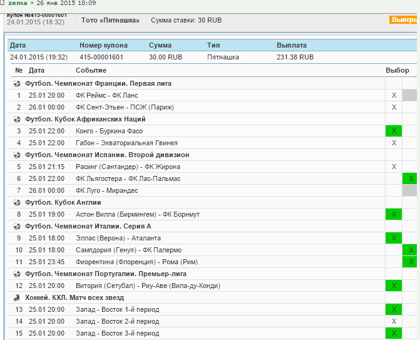420x340 pixels.
Task: Click the Выбор column header
Action: [x=397, y=71]
